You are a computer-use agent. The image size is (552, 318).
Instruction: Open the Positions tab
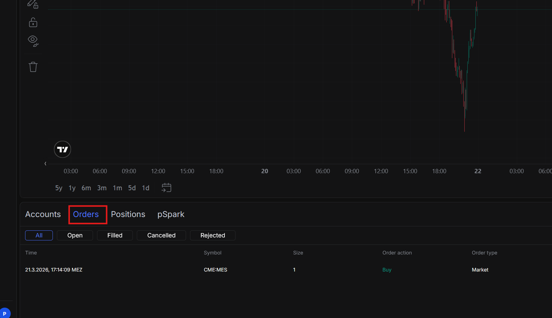(128, 214)
